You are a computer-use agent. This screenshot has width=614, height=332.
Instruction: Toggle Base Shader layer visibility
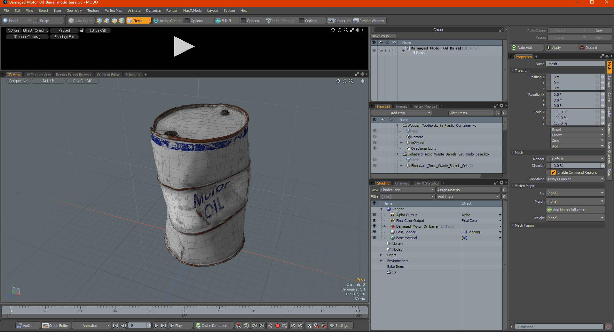(374, 232)
